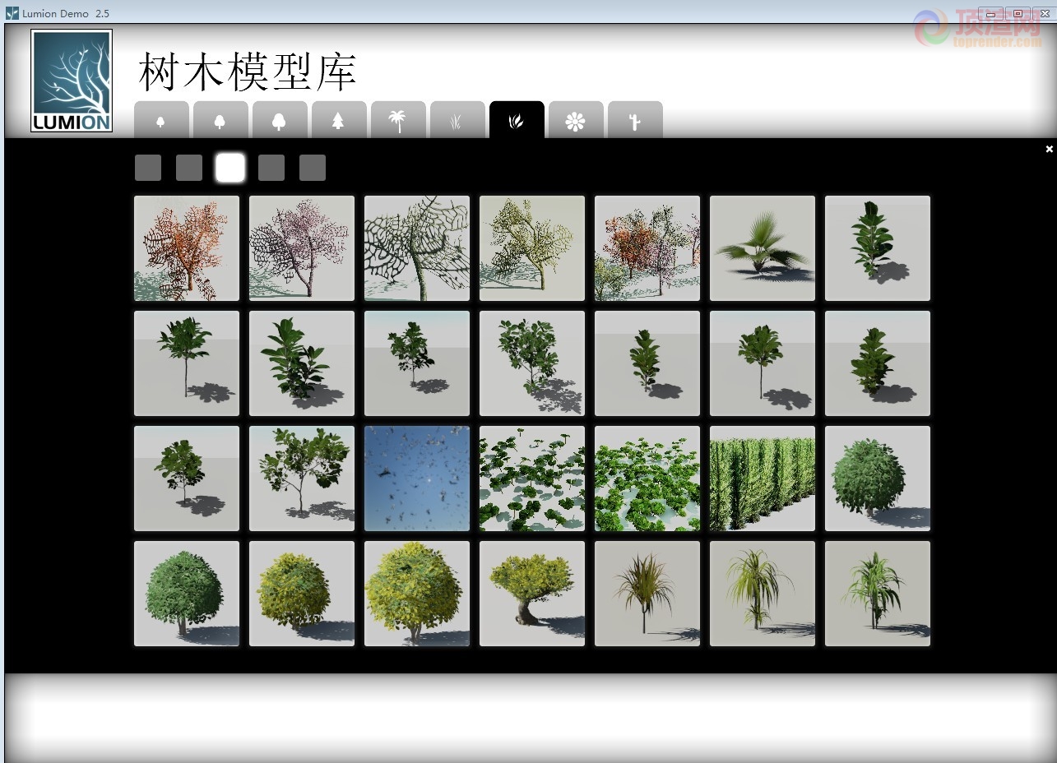Select the grass blades category tab
The image size is (1057, 763).
coord(457,120)
